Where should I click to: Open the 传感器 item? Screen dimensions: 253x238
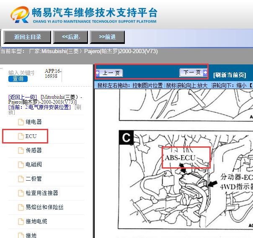[x=34, y=150]
